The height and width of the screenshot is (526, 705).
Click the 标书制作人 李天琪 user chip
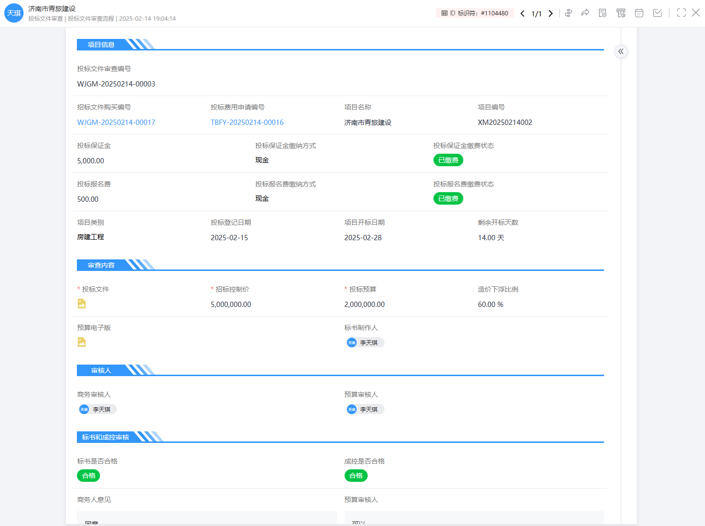(365, 343)
